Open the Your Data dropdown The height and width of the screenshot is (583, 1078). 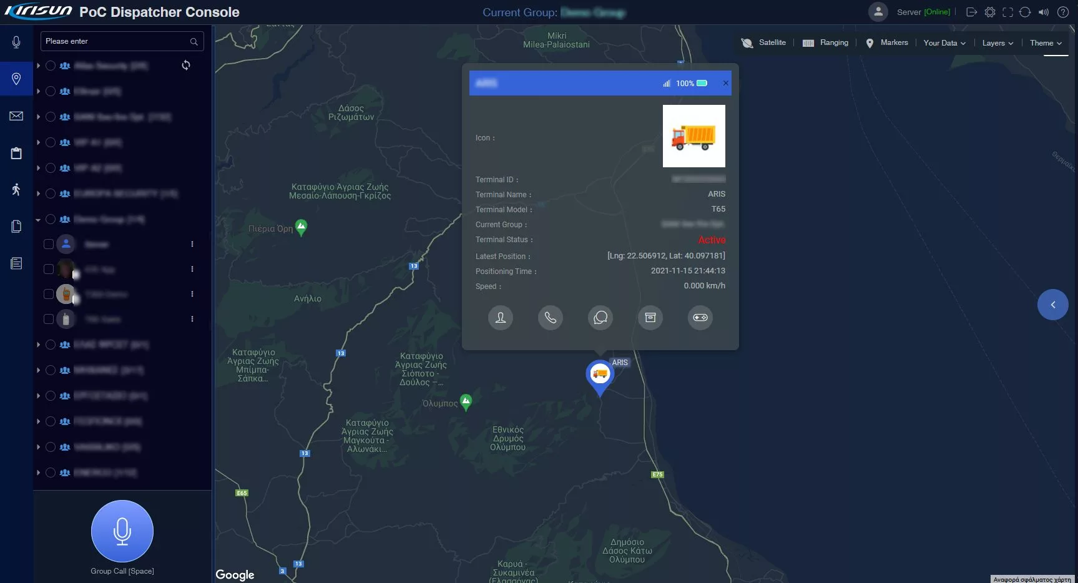(x=944, y=43)
